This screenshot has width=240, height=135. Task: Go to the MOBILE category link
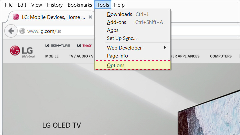pos(52,56)
